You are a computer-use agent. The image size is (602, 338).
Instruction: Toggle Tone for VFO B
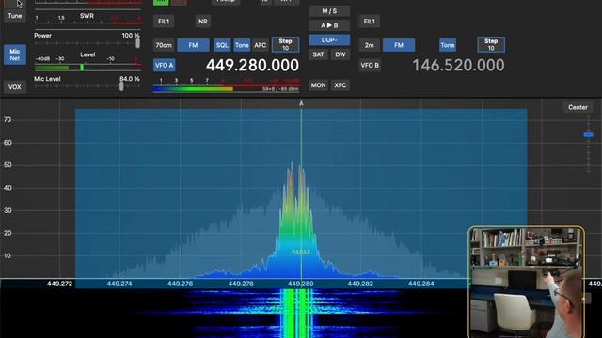click(448, 45)
